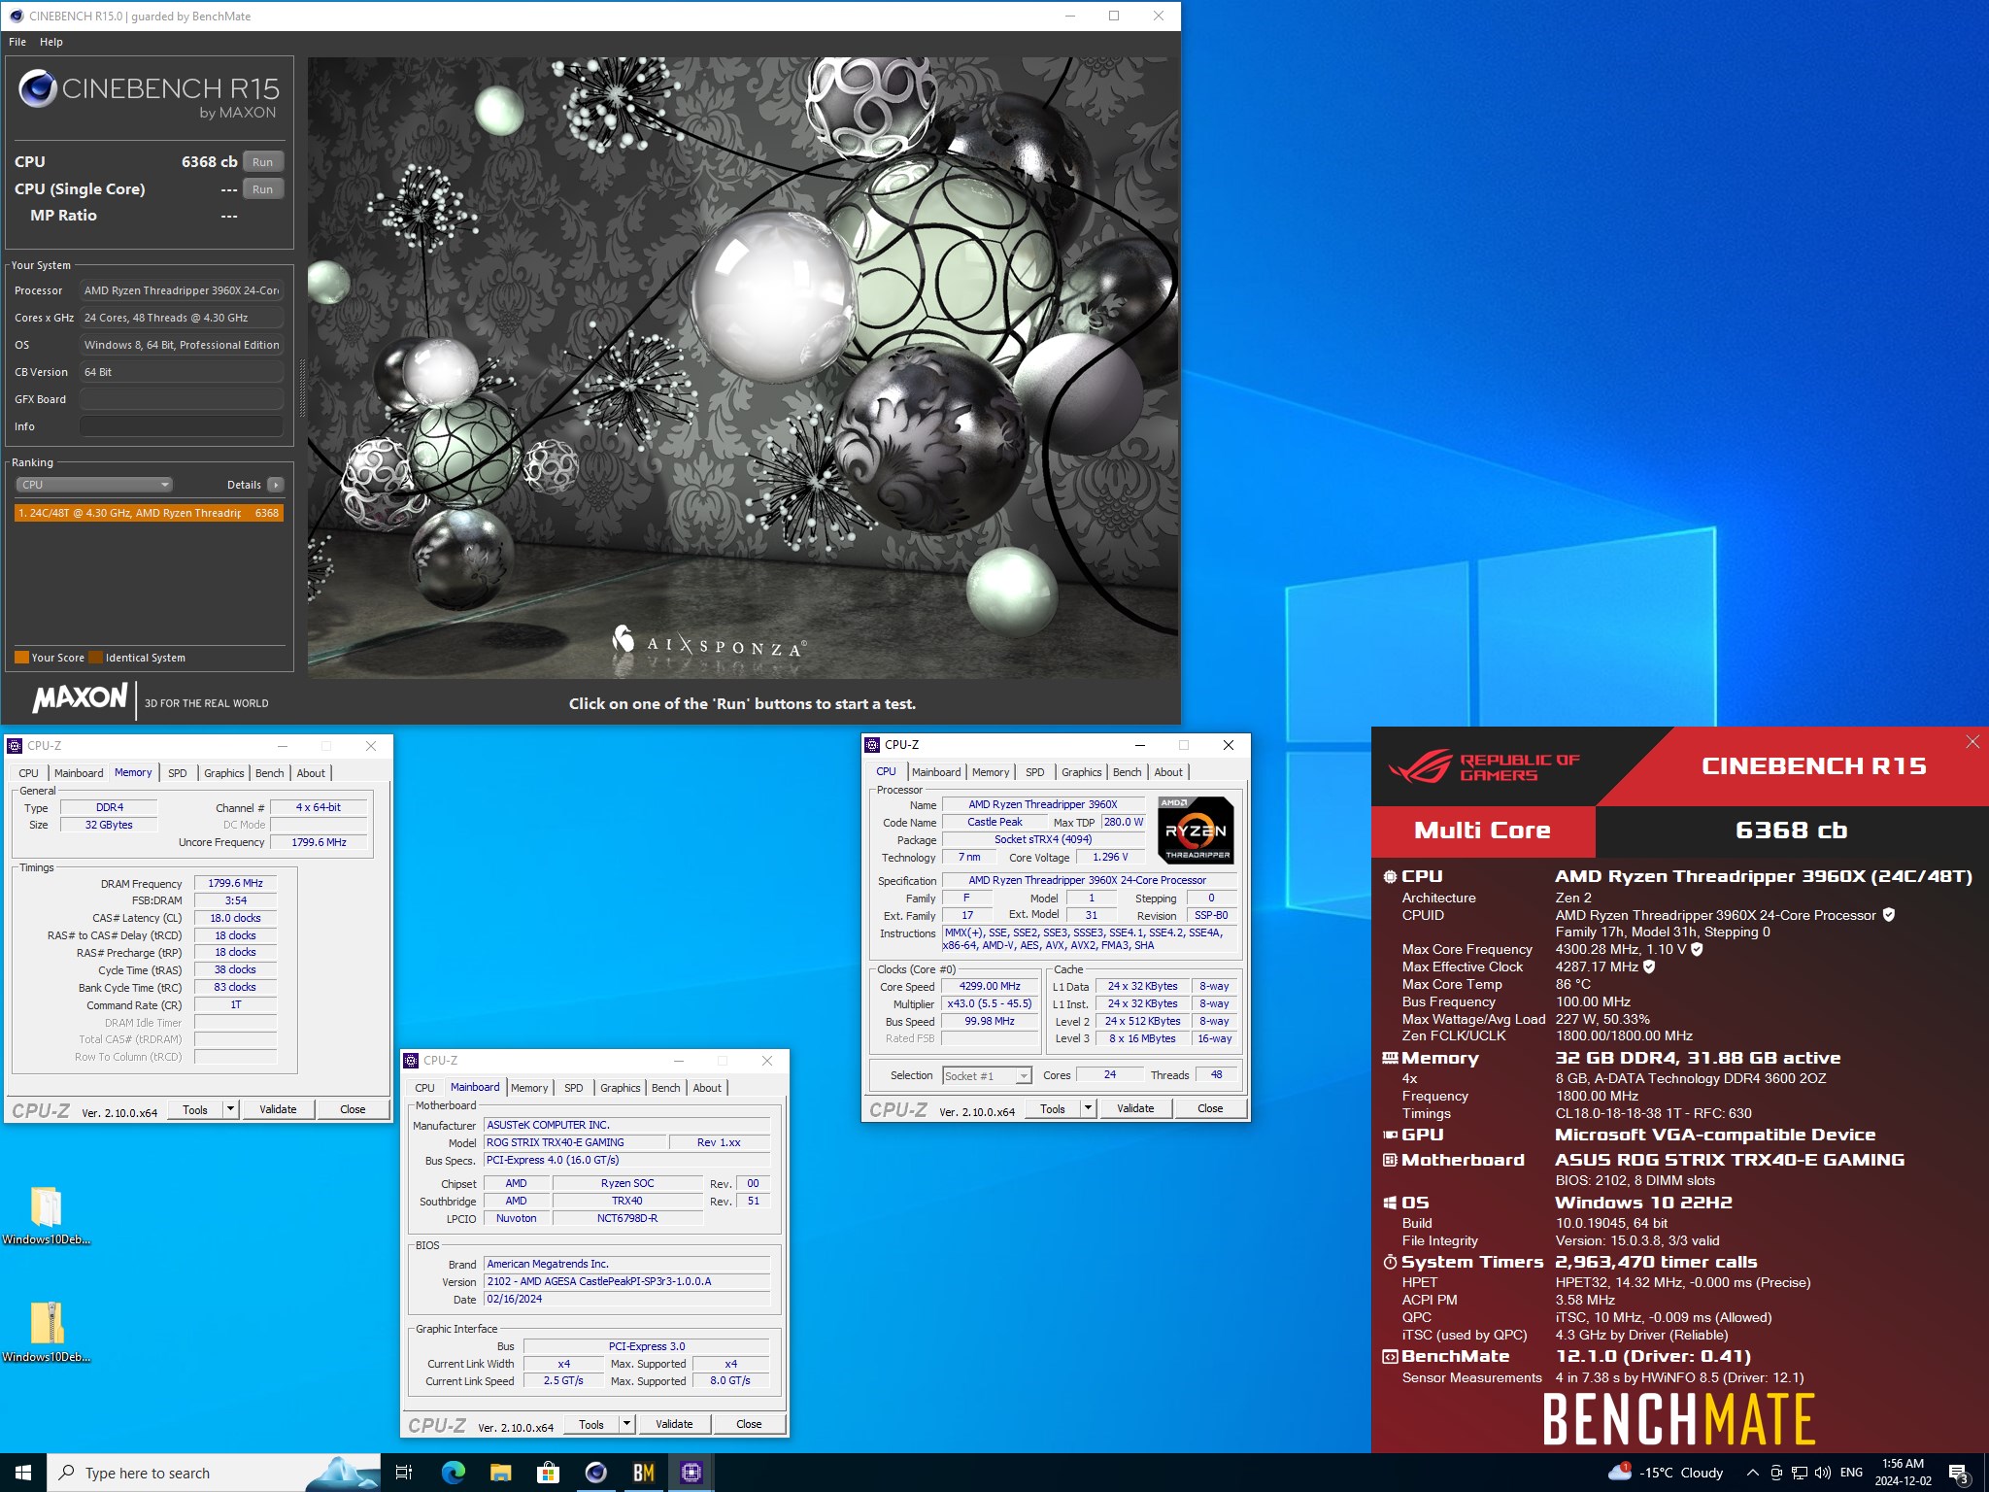Click the Motherboard section icon in BenchMate
The height and width of the screenshot is (1492, 1989).
click(x=1390, y=1160)
